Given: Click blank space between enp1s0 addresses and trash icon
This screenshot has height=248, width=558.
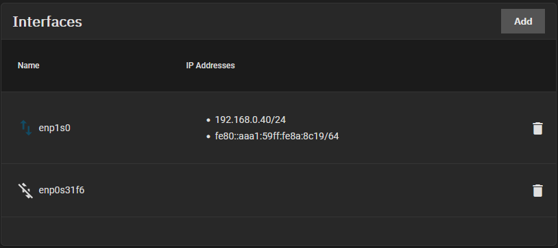Looking at the screenshot, I should (434, 128).
